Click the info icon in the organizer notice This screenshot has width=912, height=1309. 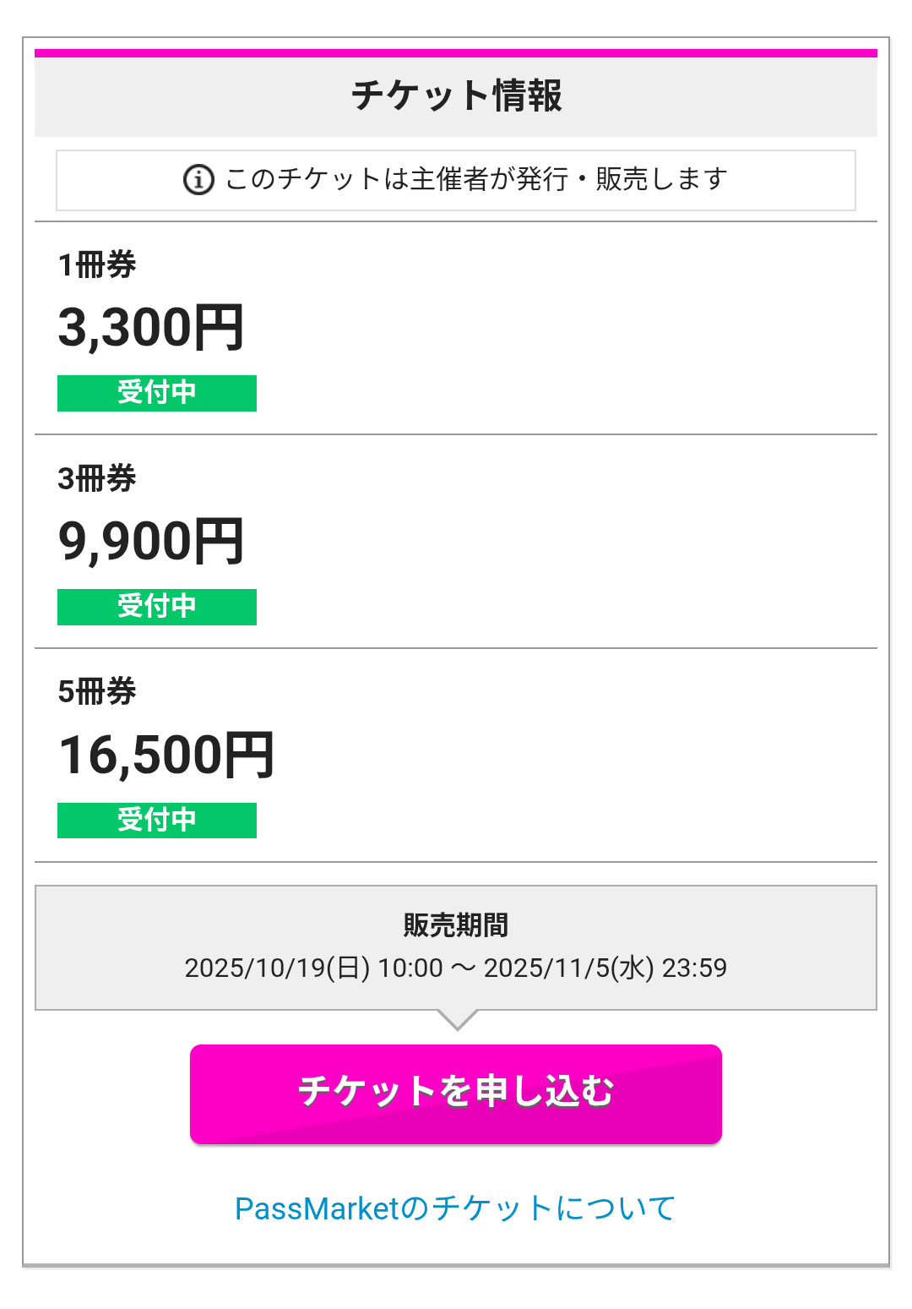click(x=198, y=180)
